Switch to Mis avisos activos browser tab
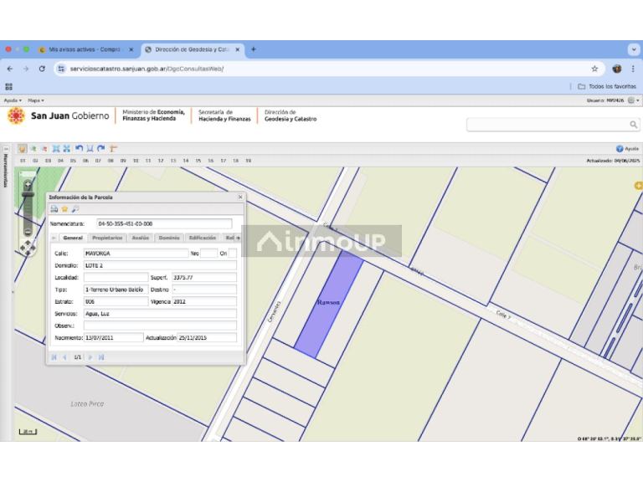Screen dimensions: 643x482 pos(84,49)
